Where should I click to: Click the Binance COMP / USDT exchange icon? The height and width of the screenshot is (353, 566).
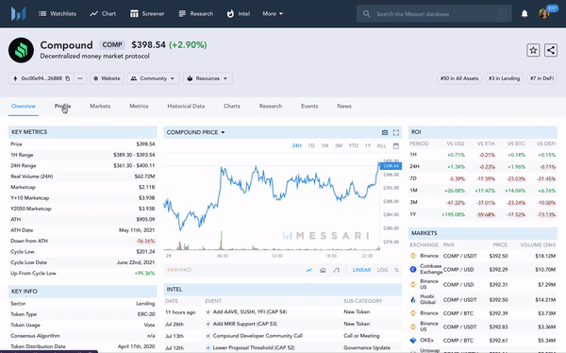tap(413, 256)
